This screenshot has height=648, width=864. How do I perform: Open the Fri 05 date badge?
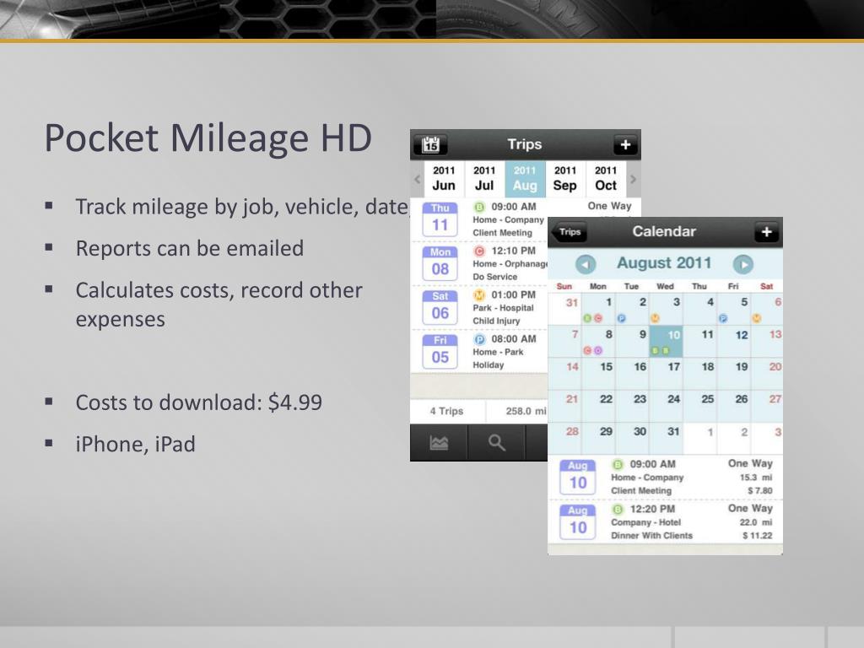click(x=440, y=352)
